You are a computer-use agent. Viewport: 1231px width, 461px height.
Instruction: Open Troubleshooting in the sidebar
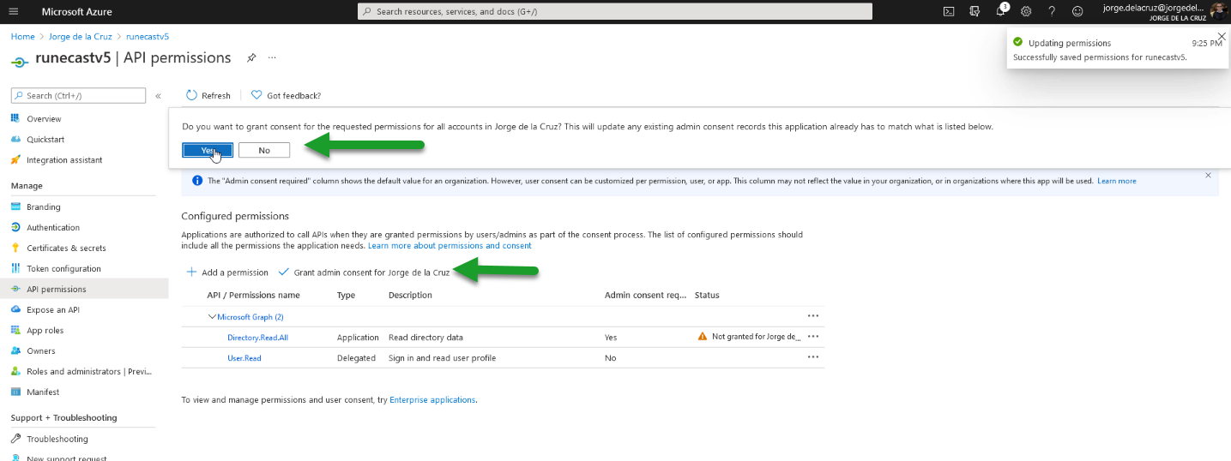[x=57, y=440]
